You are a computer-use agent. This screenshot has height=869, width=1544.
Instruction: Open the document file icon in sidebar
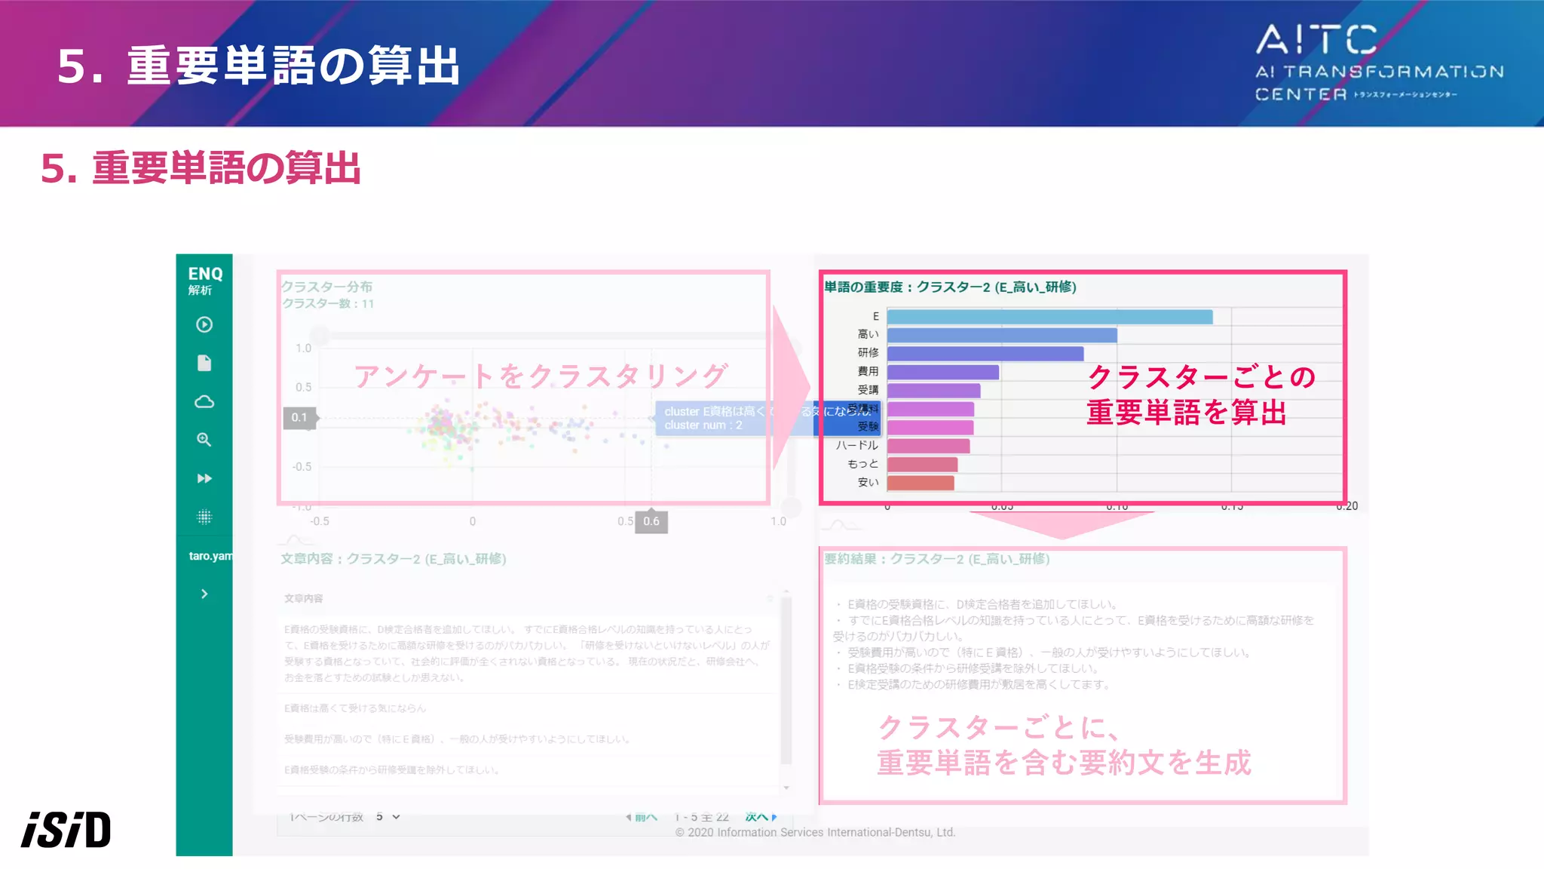(204, 363)
